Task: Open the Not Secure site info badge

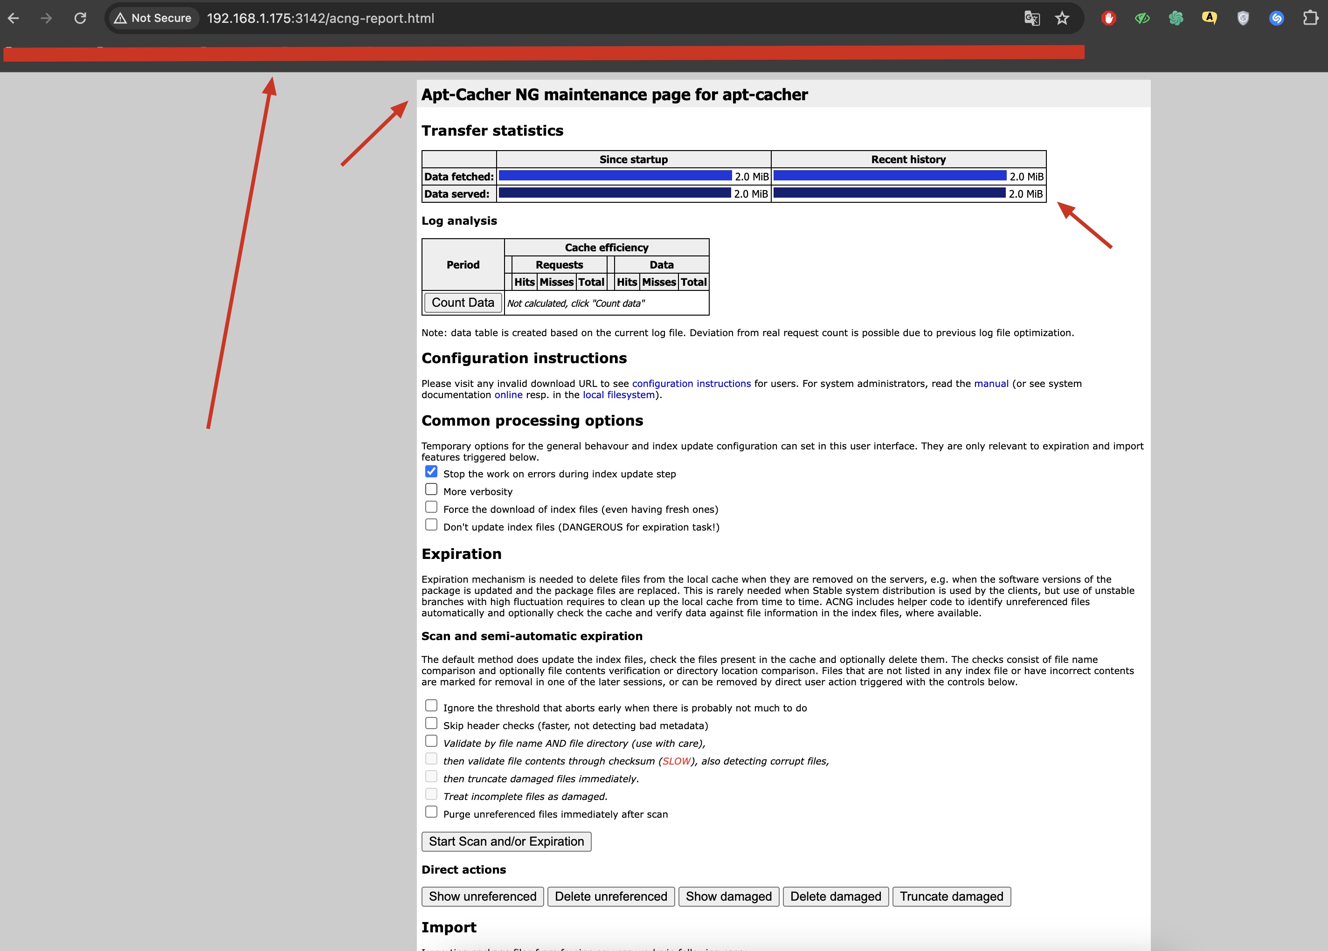Action: tap(153, 18)
